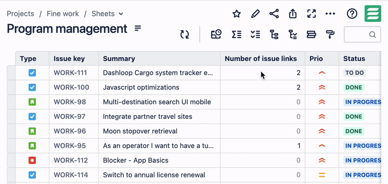Viewport: 388px width, 184px height.
Task: Open IN PROGRESS status of WORK-112
Action: point(362,161)
